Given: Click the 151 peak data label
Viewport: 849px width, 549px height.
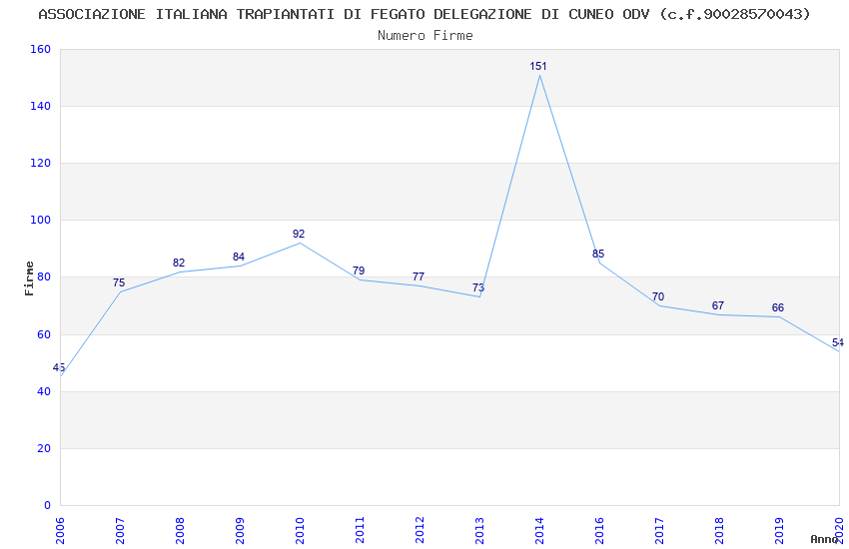Looking at the screenshot, I should pyautogui.click(x=538, y=66).
